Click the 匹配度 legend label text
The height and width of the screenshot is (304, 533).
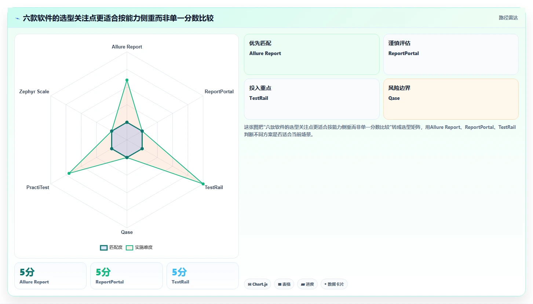click(x=116, y=247)
